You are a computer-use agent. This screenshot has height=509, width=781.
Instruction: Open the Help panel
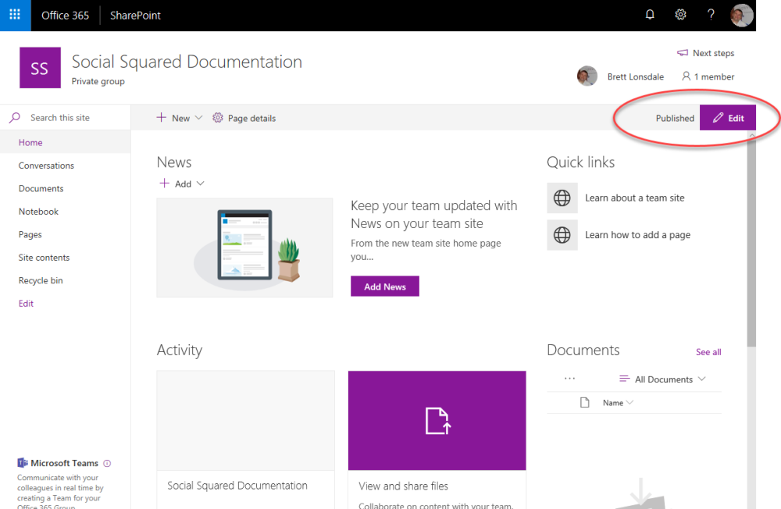[x=709, y=15]
